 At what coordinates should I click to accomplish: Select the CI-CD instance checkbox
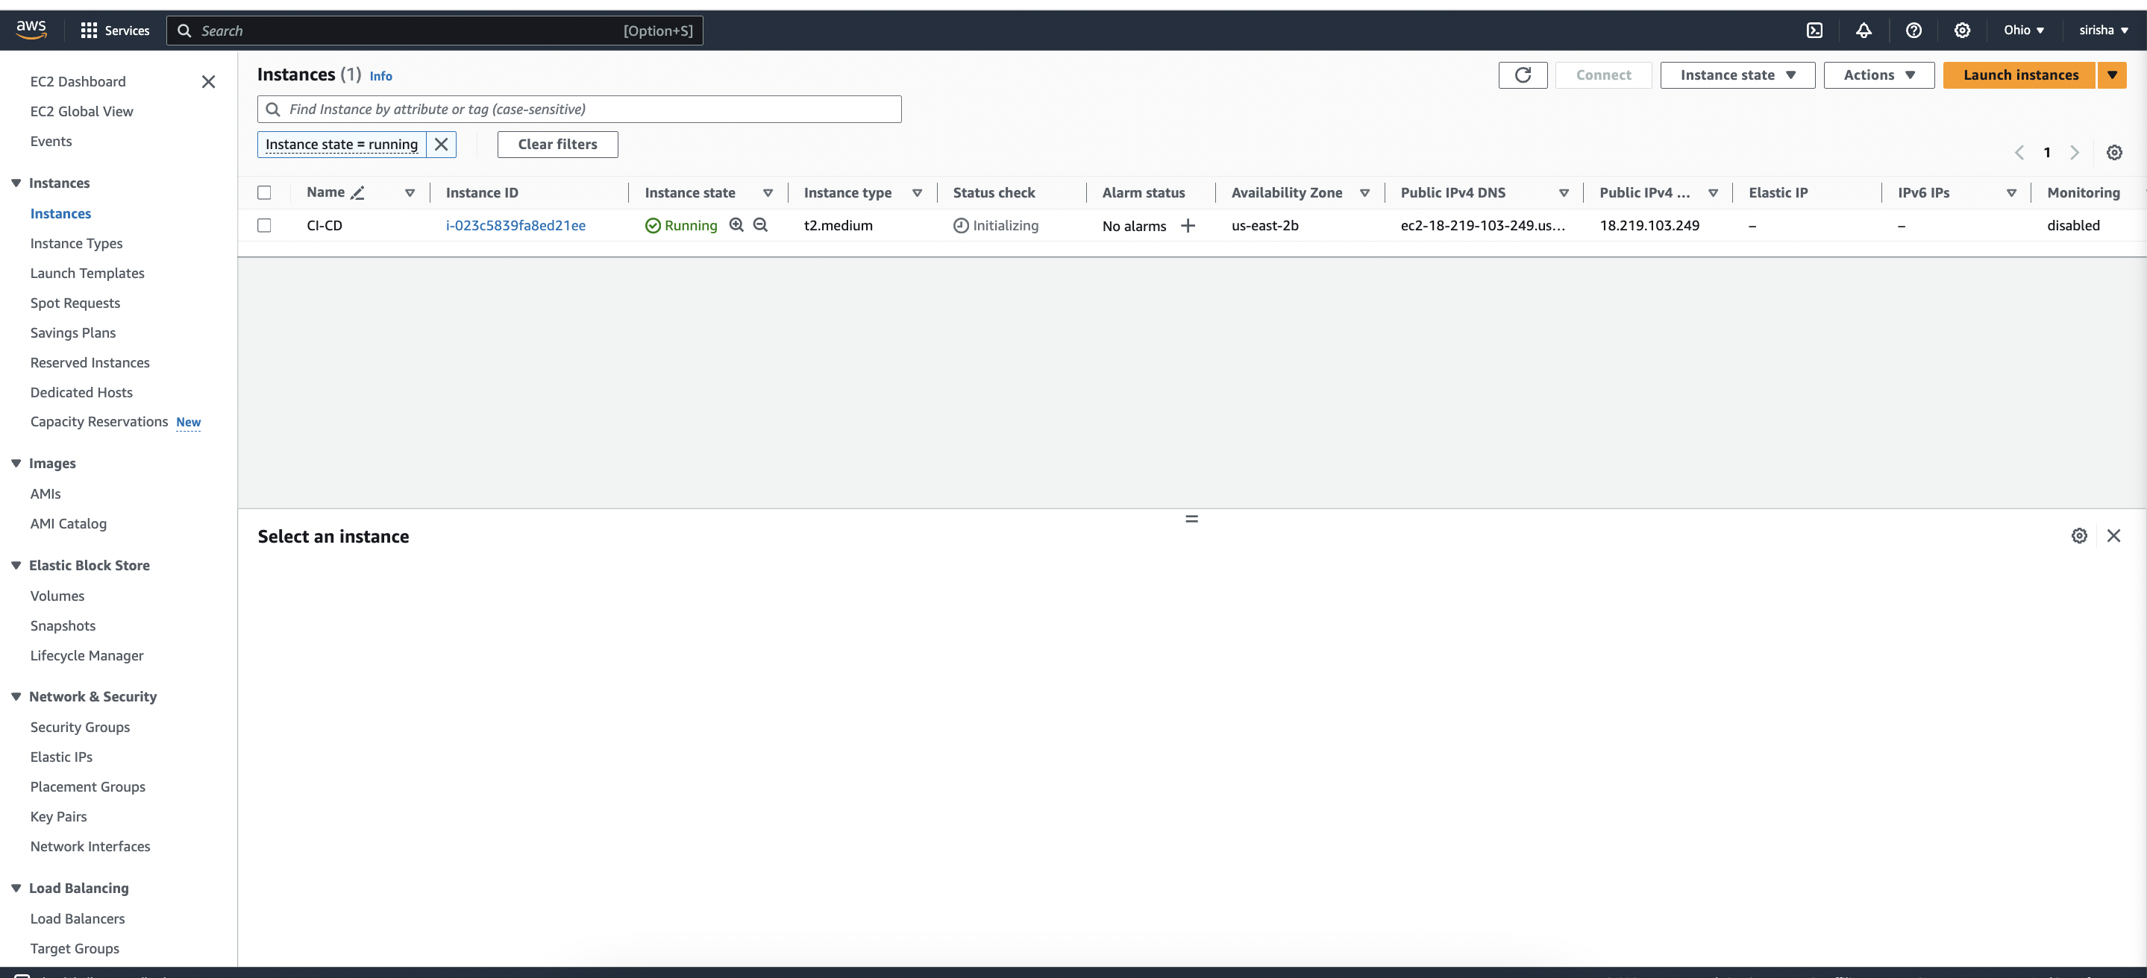coord(264,226)
